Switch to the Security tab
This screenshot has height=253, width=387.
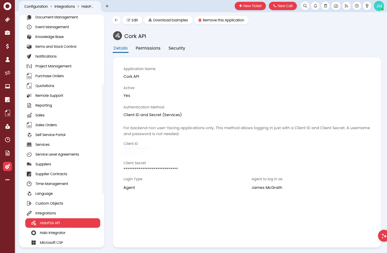coord(177,48)
